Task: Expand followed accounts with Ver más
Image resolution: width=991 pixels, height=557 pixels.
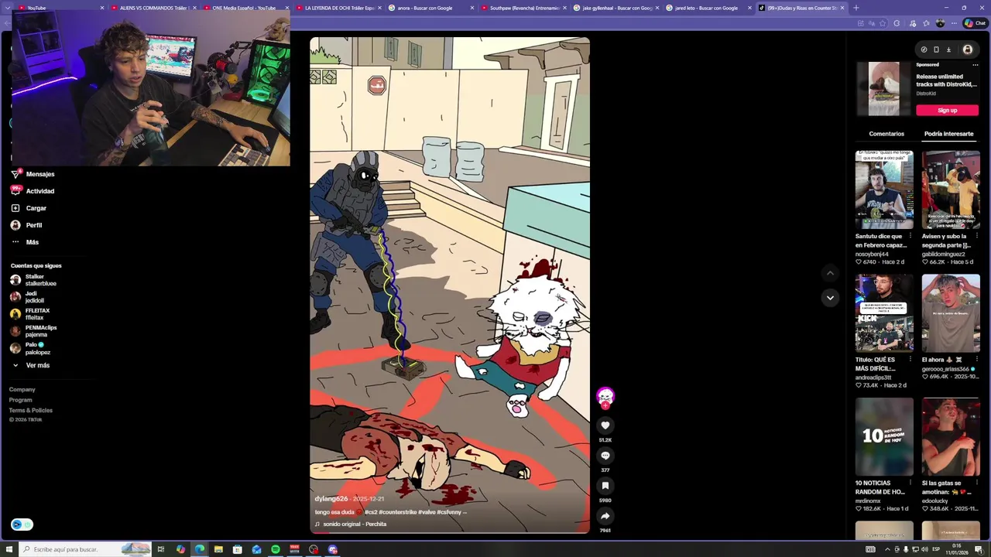Action: (30, 365)
